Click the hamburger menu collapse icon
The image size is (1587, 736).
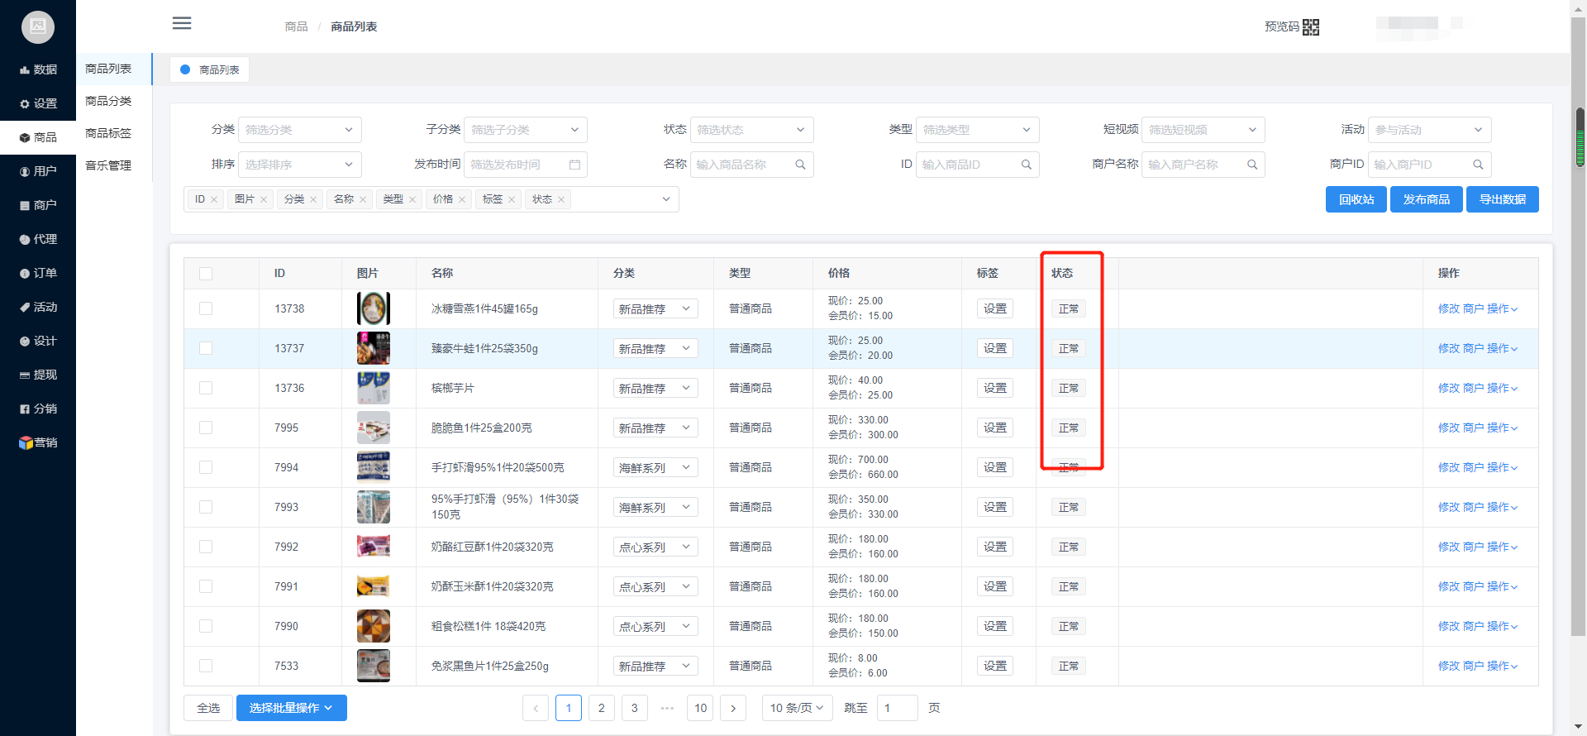182,23
